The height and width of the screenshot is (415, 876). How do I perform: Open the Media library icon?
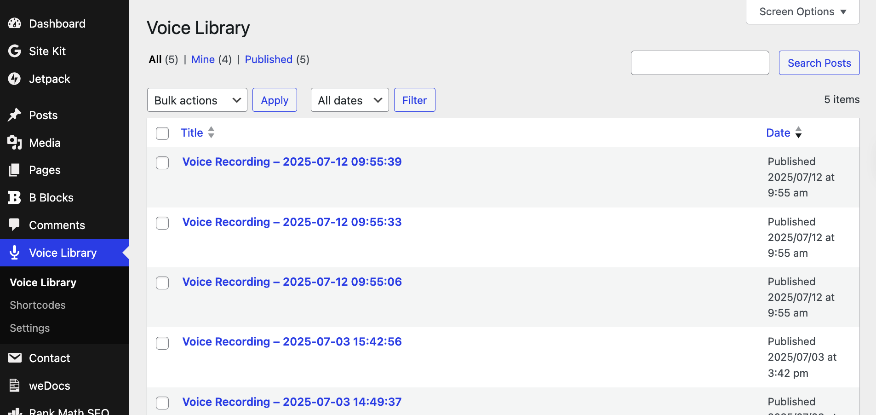(15, 143)
